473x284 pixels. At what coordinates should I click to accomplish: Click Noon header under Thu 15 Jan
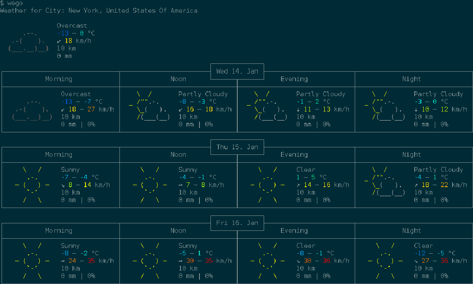coord(178,154)
